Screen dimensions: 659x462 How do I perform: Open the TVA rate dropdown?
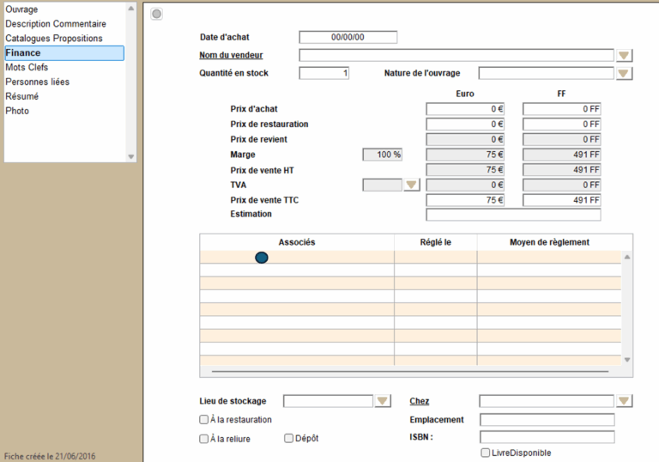pos(412,185)
